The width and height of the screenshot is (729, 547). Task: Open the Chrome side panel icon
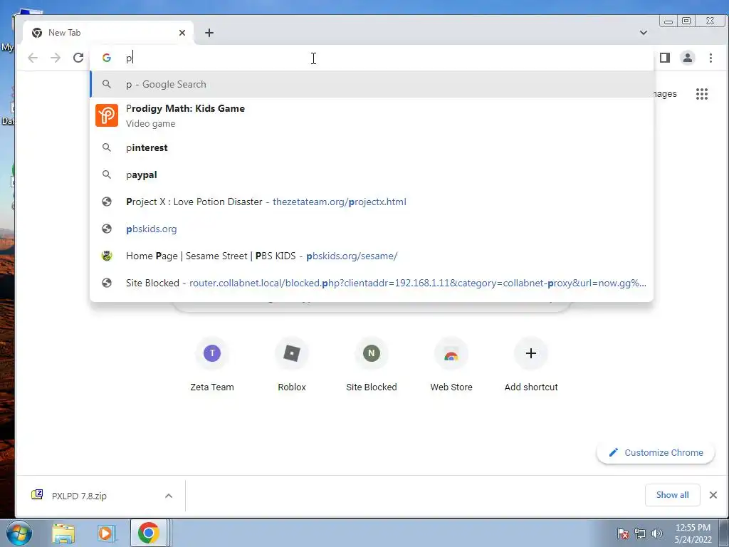(x=665, y=58)
